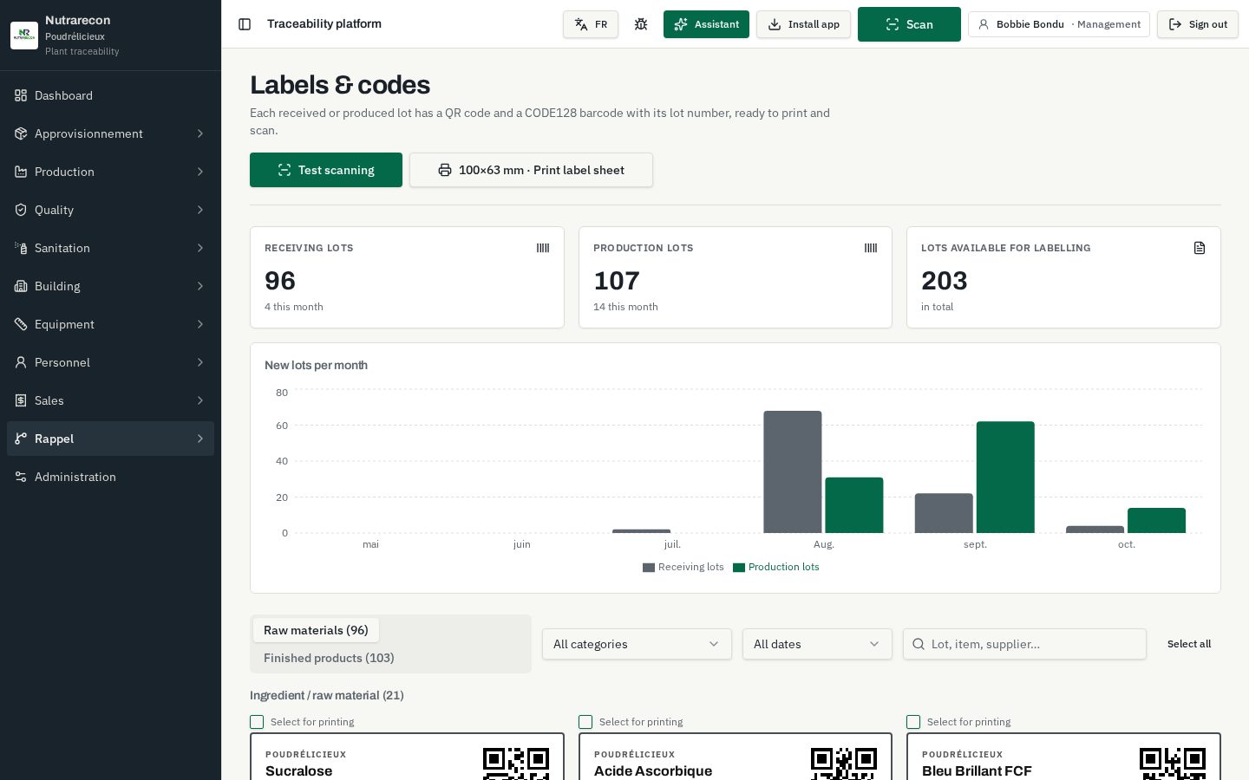This screenshot has width=1249, height=780.
Task: Click the Nutrarecon logo in the sidebar
Action: pos(24,36)
